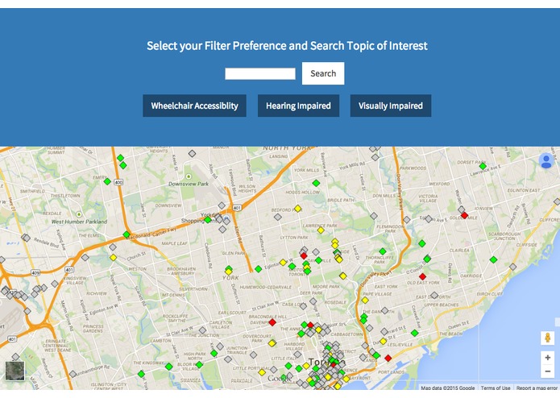
Task: Click the red marker near Port Lands
Action: tap(388, 358)
